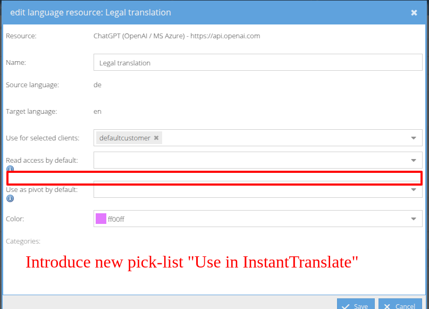Click the magenta color swatch

(101, 219)
